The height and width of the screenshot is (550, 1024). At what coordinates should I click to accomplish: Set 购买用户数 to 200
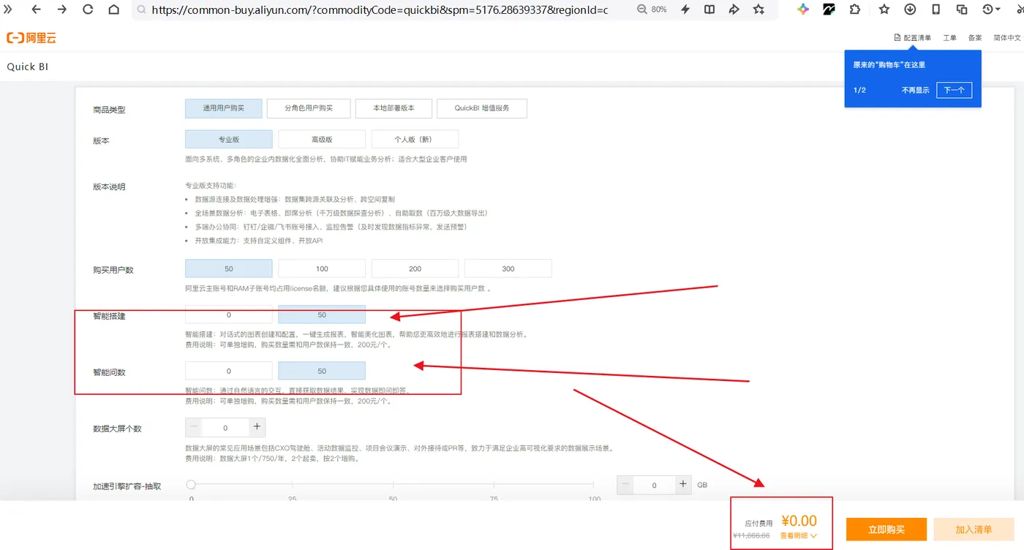click(415, 268)
